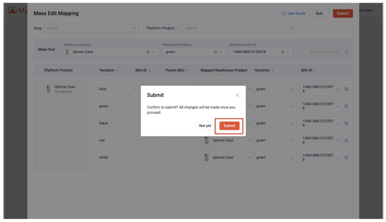This screenshot has width=386, height=222.
Task: Open the Warehouse Variation green dropdown
Action: click(194, 52)
